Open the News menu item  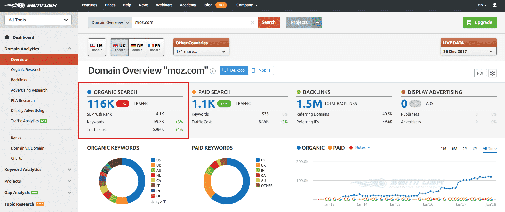(144, 5)
